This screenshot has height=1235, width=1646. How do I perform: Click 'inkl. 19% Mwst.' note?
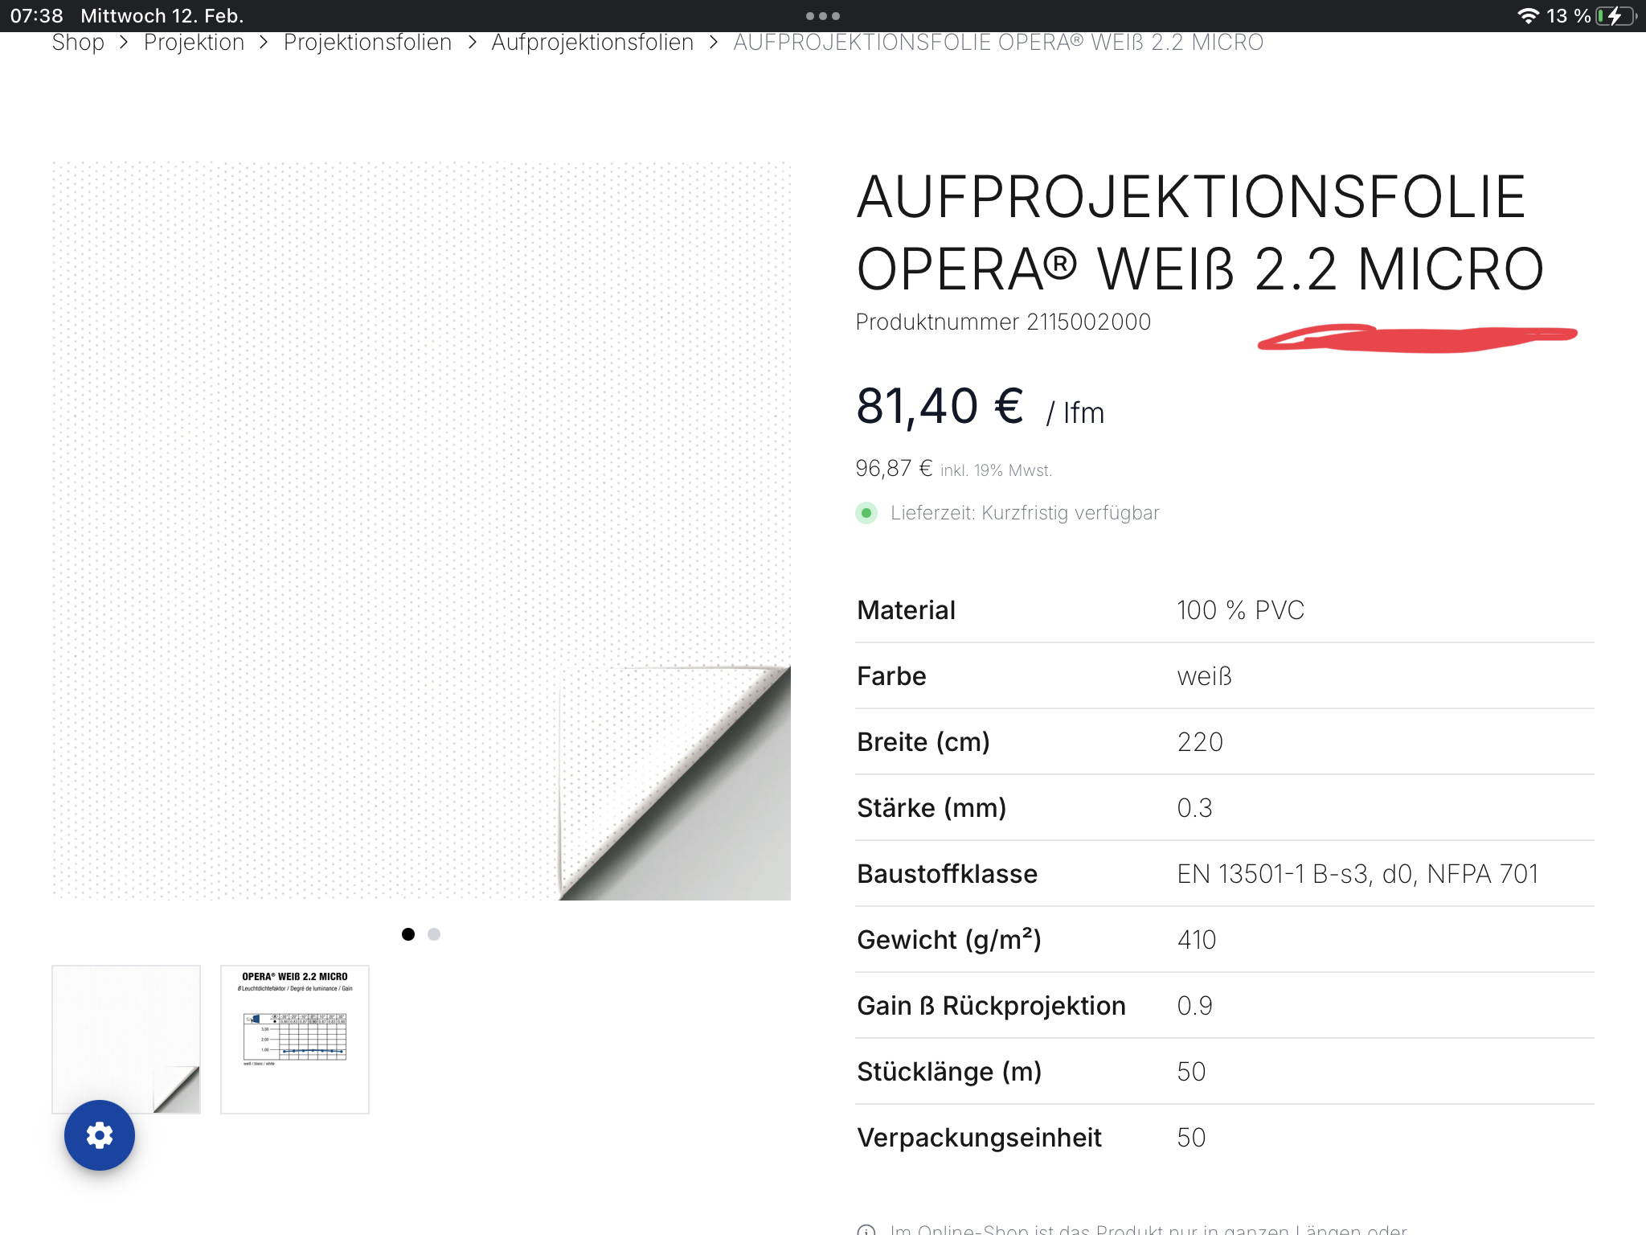tap(996, 470)
